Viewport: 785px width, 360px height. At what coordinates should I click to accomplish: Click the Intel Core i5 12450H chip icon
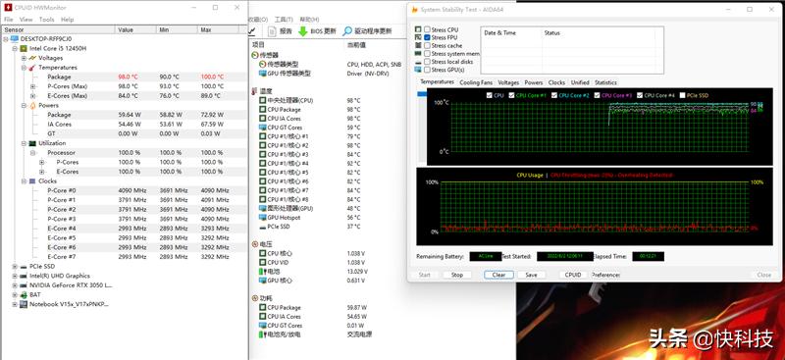pyautogui.click(x=23, y=49)
